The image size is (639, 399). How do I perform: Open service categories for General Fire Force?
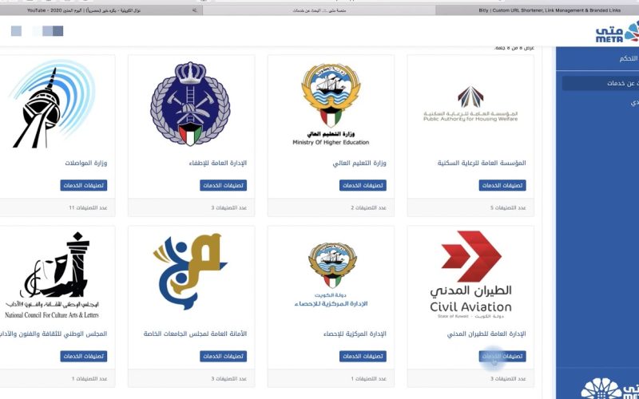[224, 185]
